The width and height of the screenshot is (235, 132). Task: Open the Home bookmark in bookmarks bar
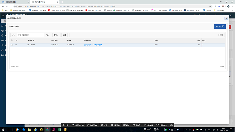click(108, 10)
